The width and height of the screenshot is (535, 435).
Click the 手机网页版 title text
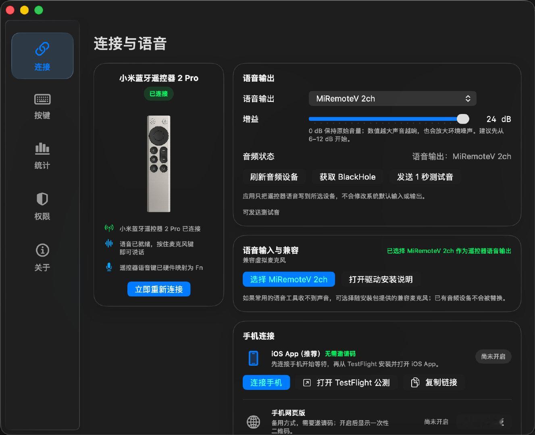(288, 413)
